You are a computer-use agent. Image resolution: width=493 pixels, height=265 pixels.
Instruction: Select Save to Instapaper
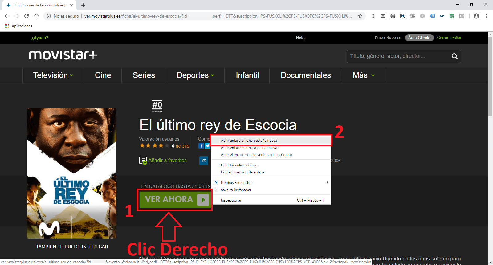tap(271, 190)
